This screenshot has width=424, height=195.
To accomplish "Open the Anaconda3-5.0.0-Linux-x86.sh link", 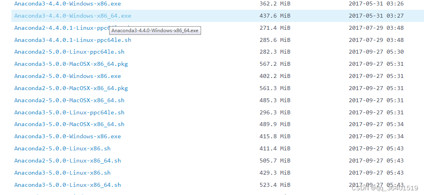I will point(63,173).
